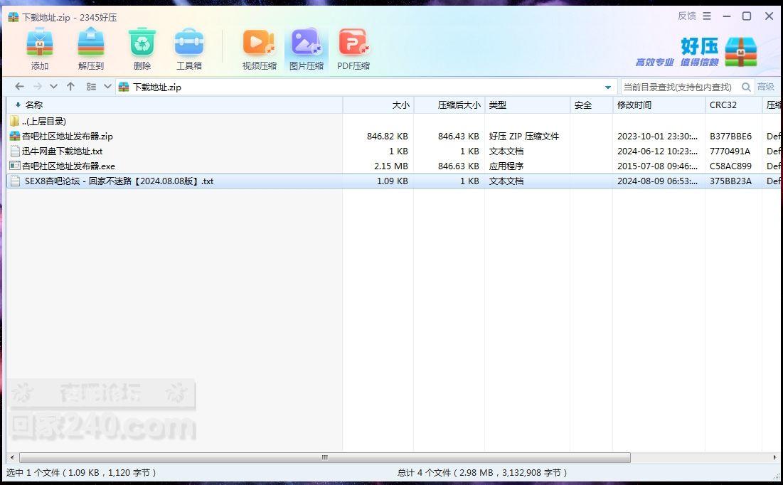Screen dimensions: 783x485
Task: Select the 【2024.08.08版】.txt file row
Action: [393, 181]
